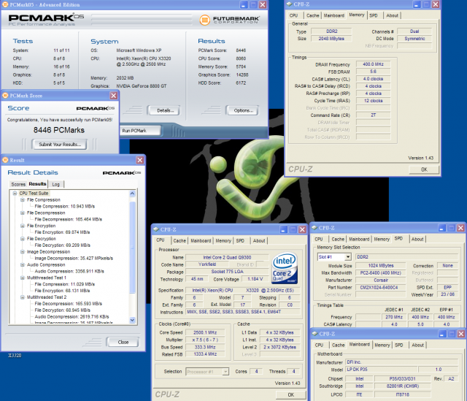Click the CPU Name field Intel Core 2 Quad Q9300

[x=227, y=257]
